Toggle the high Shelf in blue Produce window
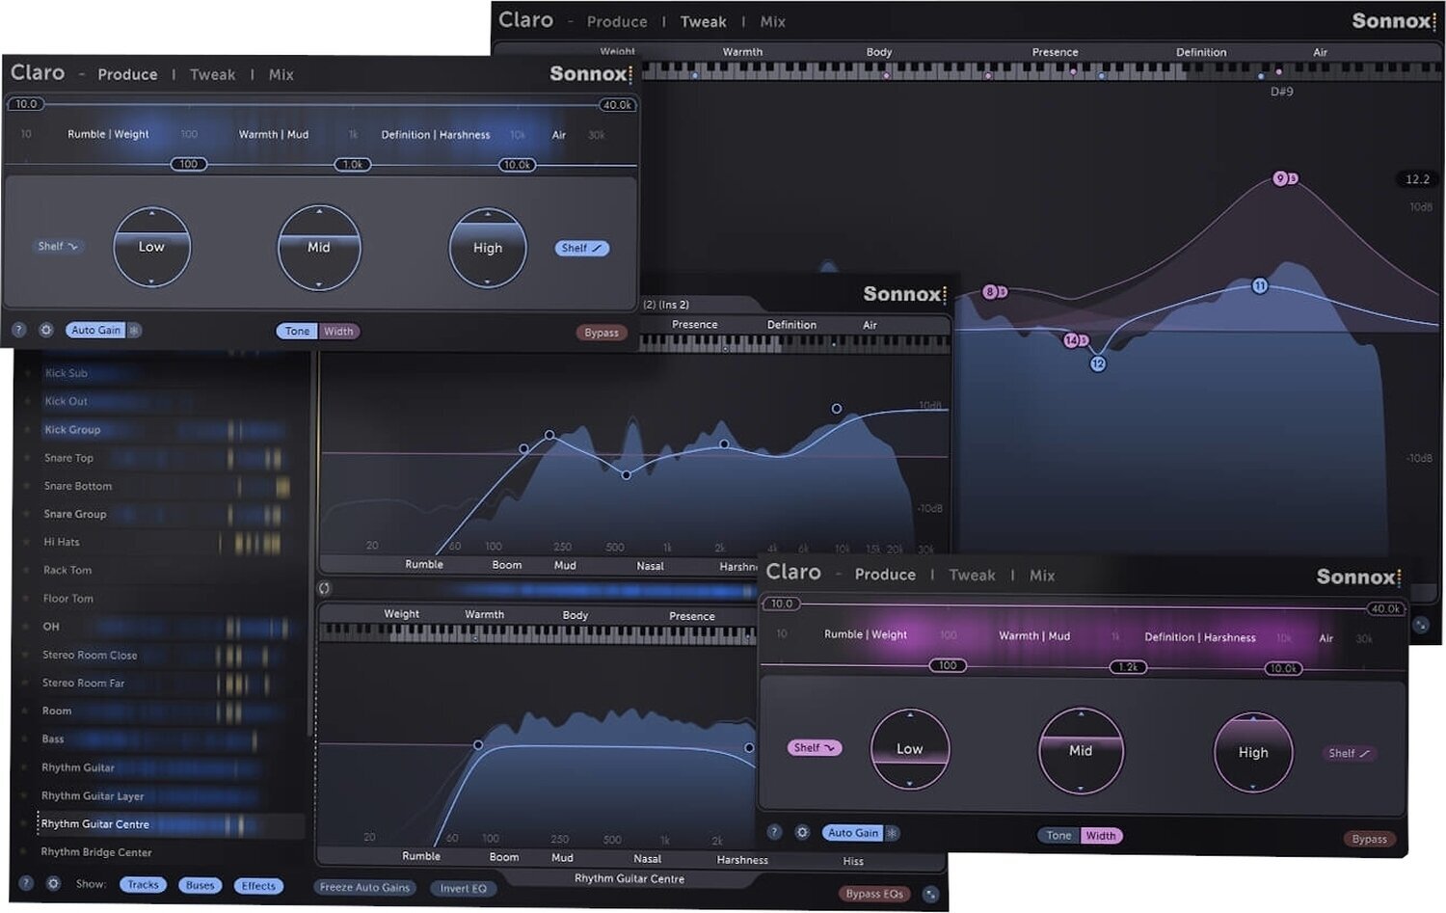 [581, 249]
